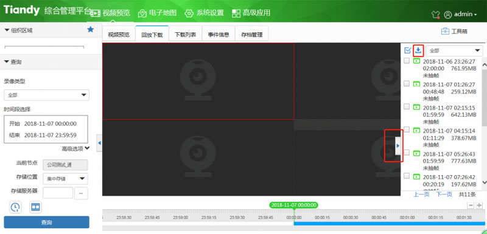Check the 2018-11-07 04:15:14 recording
The image size is (487, 234).
point(407,129)
